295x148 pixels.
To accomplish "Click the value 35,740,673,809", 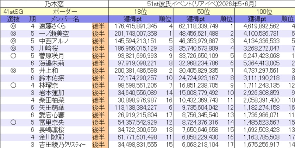I will click(199, 48).
